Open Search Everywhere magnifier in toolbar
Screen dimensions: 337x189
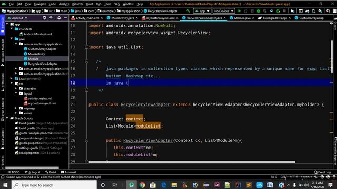tap(328, 11)
